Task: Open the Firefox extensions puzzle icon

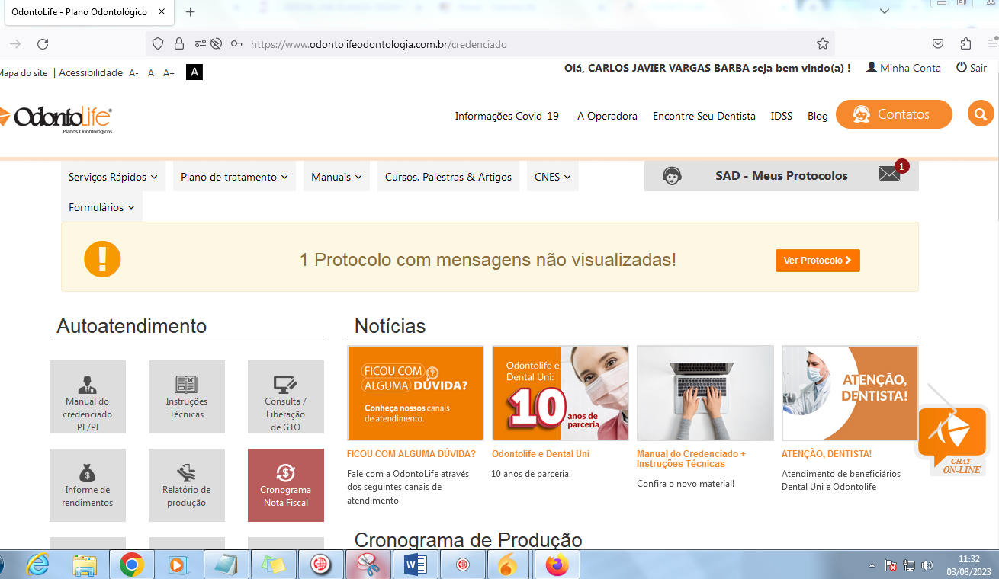Action: (x=966, y=43)
